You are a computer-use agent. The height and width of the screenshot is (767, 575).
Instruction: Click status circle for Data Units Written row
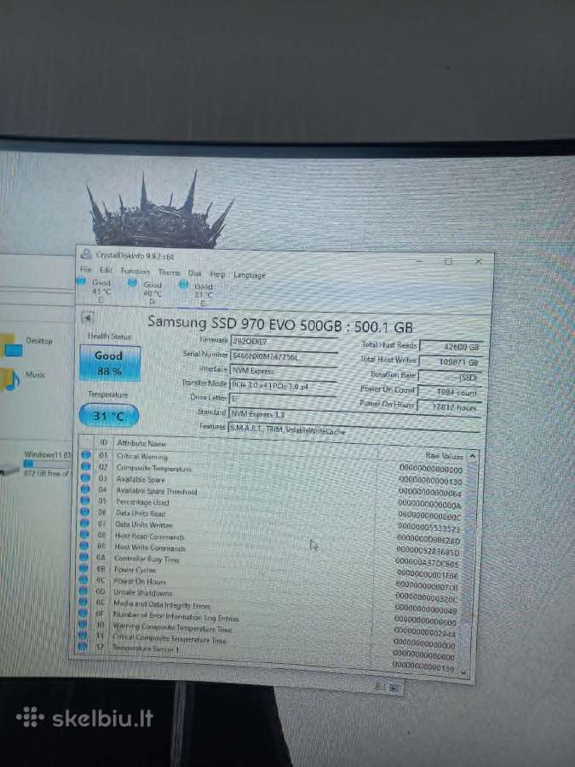click(x=84, y=523)
